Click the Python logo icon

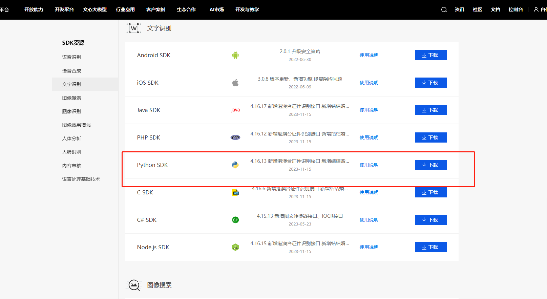235,165
